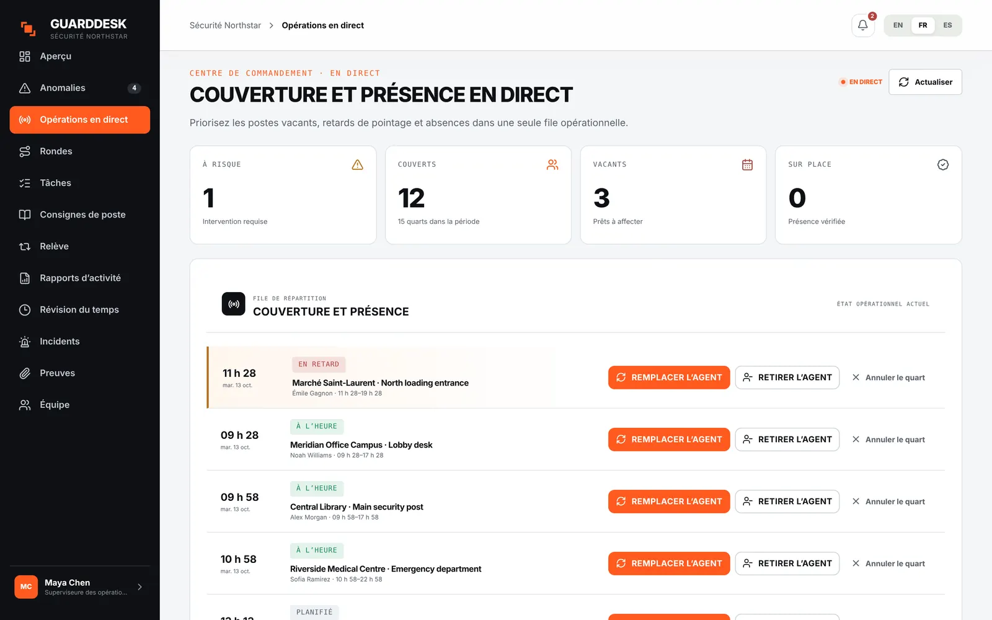Switch language to ES
This screenshot has width=992, height=620.
click(947, 25)
